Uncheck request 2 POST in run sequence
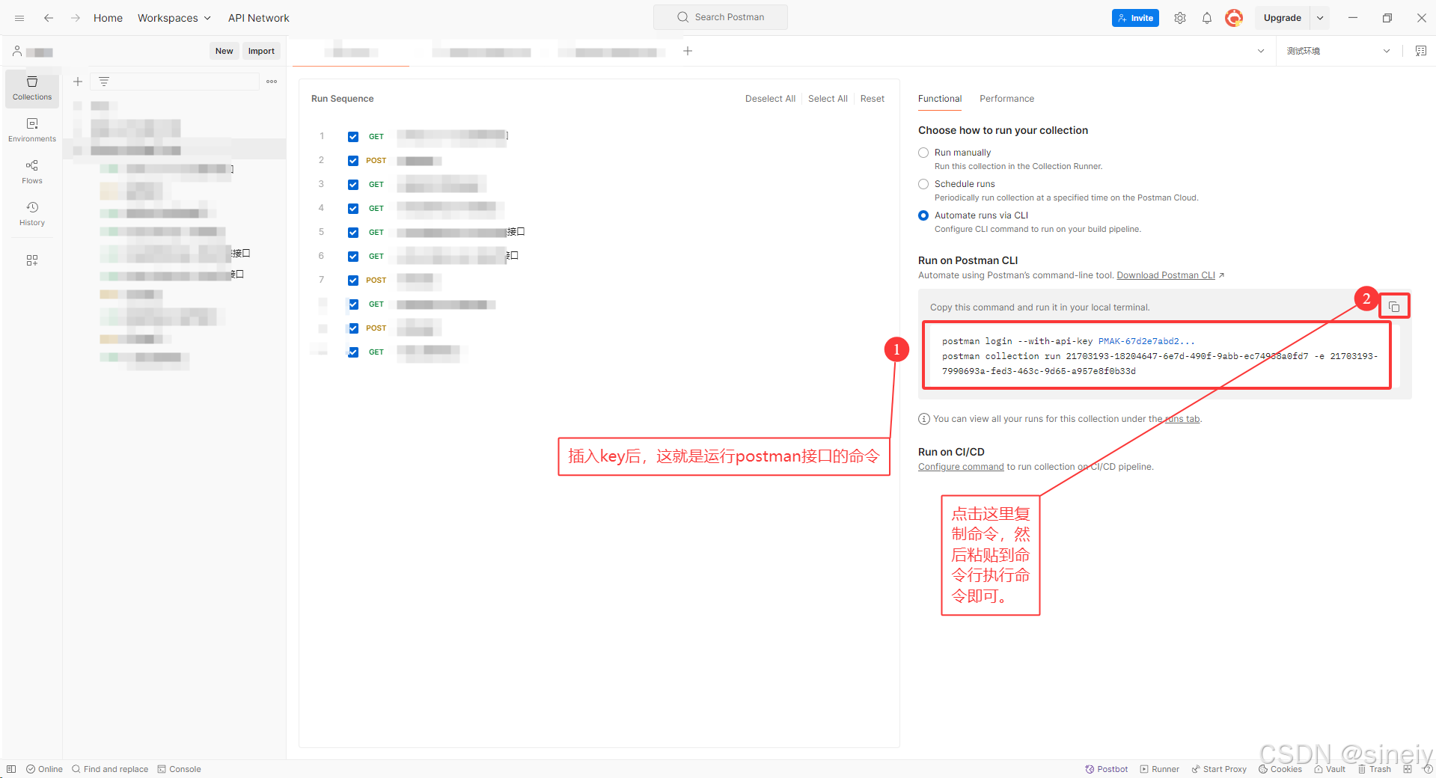Screen dimensions: 1436x778 click(353, 161)
